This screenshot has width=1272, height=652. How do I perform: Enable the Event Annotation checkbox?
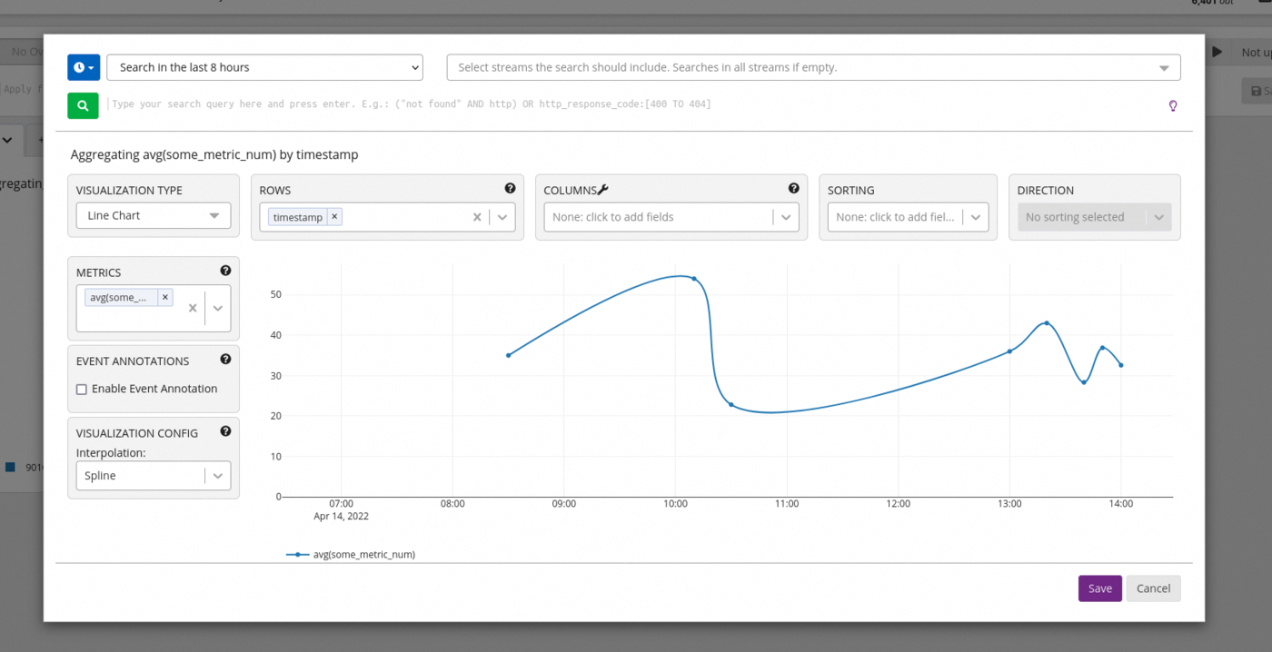tap(82, 389)
